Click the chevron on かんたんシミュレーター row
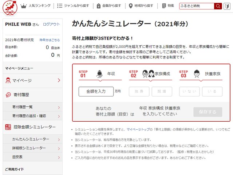This screenshot has width=233, height=175. (59, 140)
